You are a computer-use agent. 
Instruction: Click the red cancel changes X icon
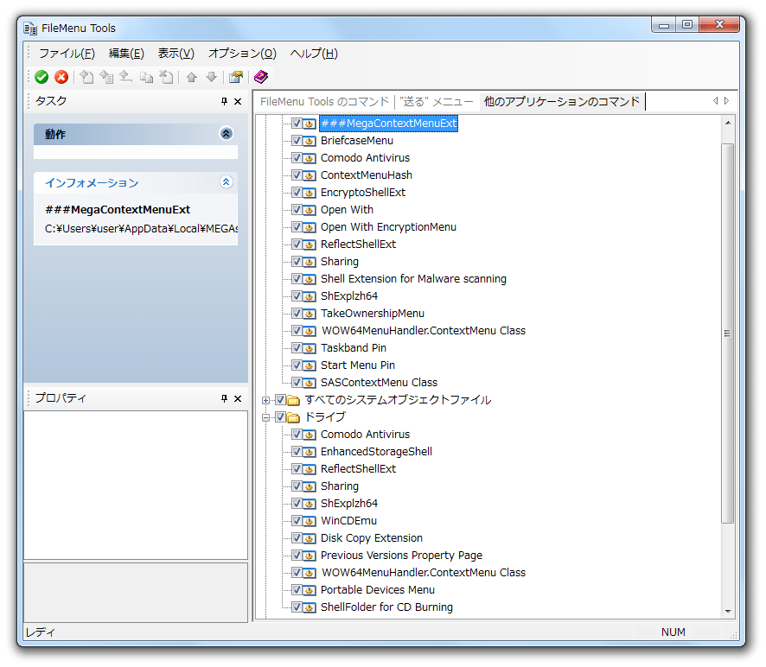point(61,77)
